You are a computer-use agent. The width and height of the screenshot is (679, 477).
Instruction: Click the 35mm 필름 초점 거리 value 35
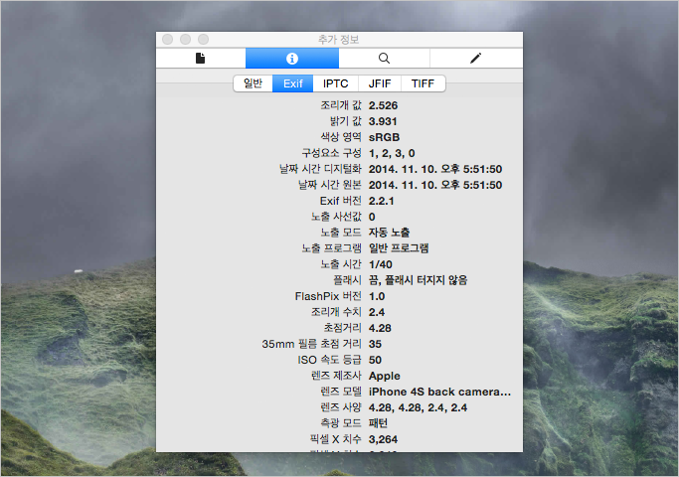[x=375, y=344]
